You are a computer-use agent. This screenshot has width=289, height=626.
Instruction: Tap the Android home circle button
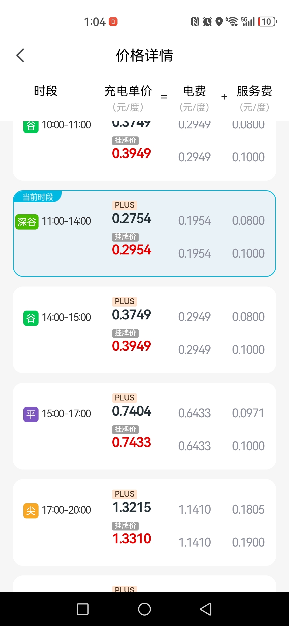point(144,609)
